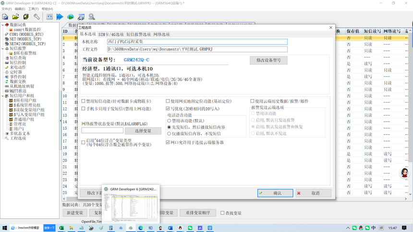Click the 工程文件 path field
413x232 pixels.
[197, 49]
